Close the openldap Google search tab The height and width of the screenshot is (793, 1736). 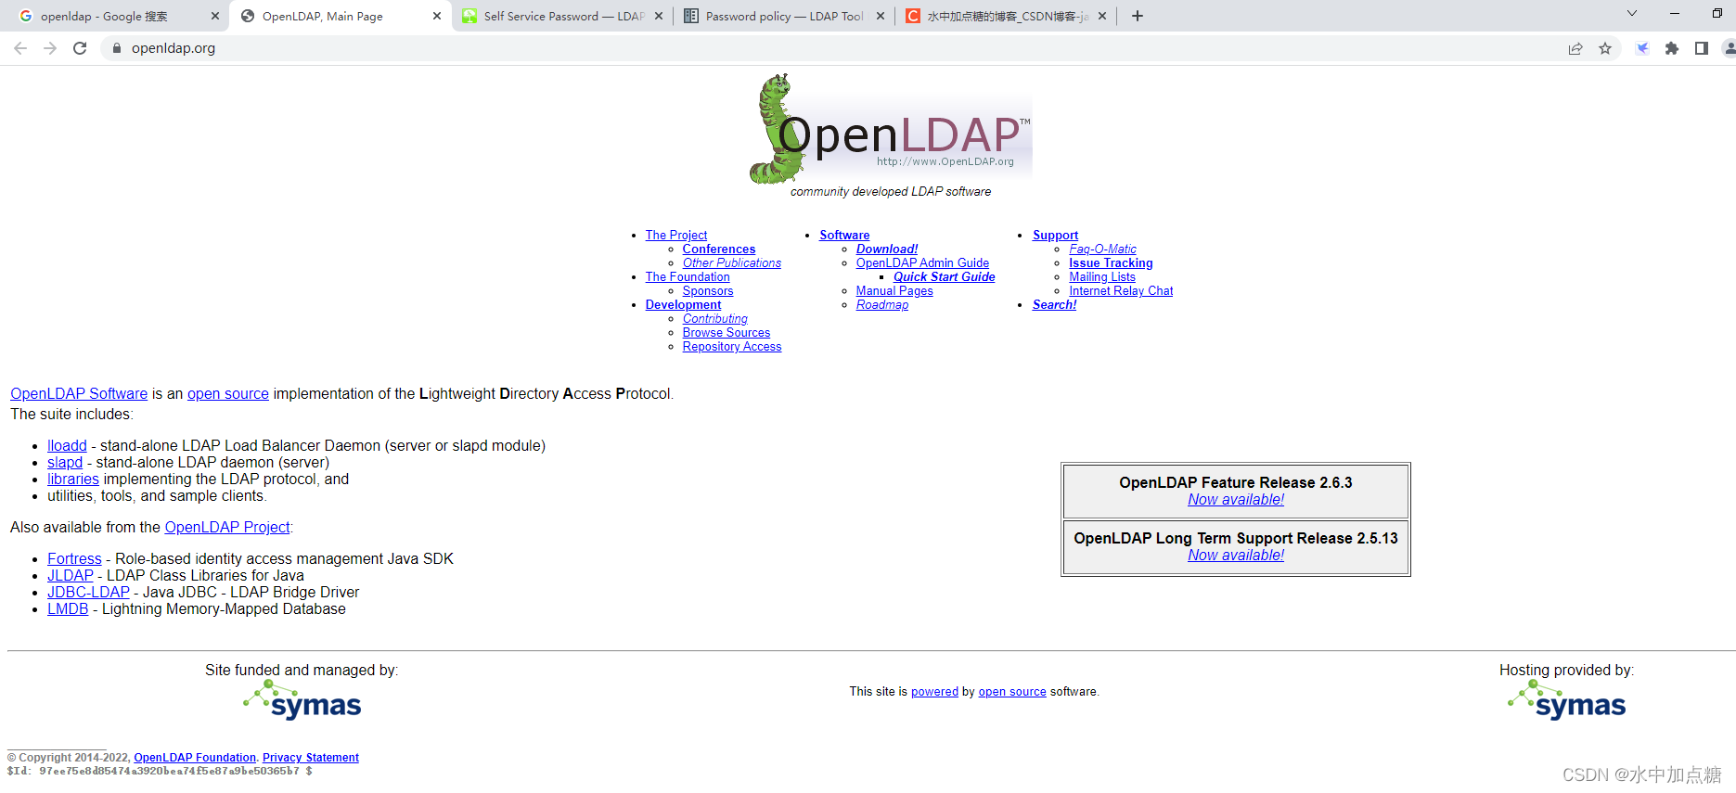[x=215, y=16]
